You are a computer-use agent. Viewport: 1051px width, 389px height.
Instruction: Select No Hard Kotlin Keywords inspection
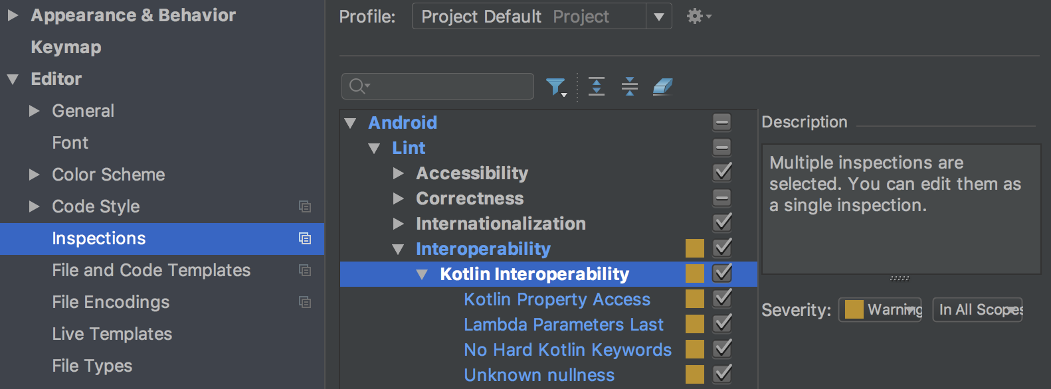pos(567,350)
